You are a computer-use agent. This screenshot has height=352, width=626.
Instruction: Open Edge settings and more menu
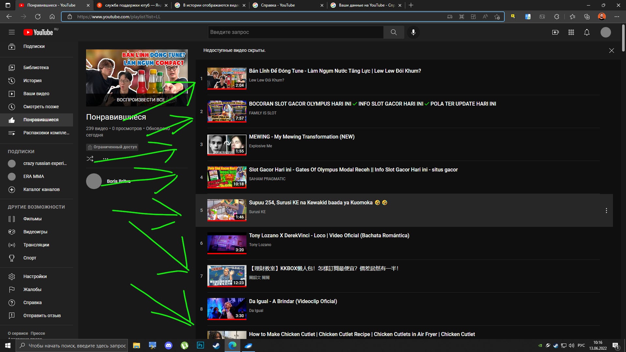[x=617, y=17]
